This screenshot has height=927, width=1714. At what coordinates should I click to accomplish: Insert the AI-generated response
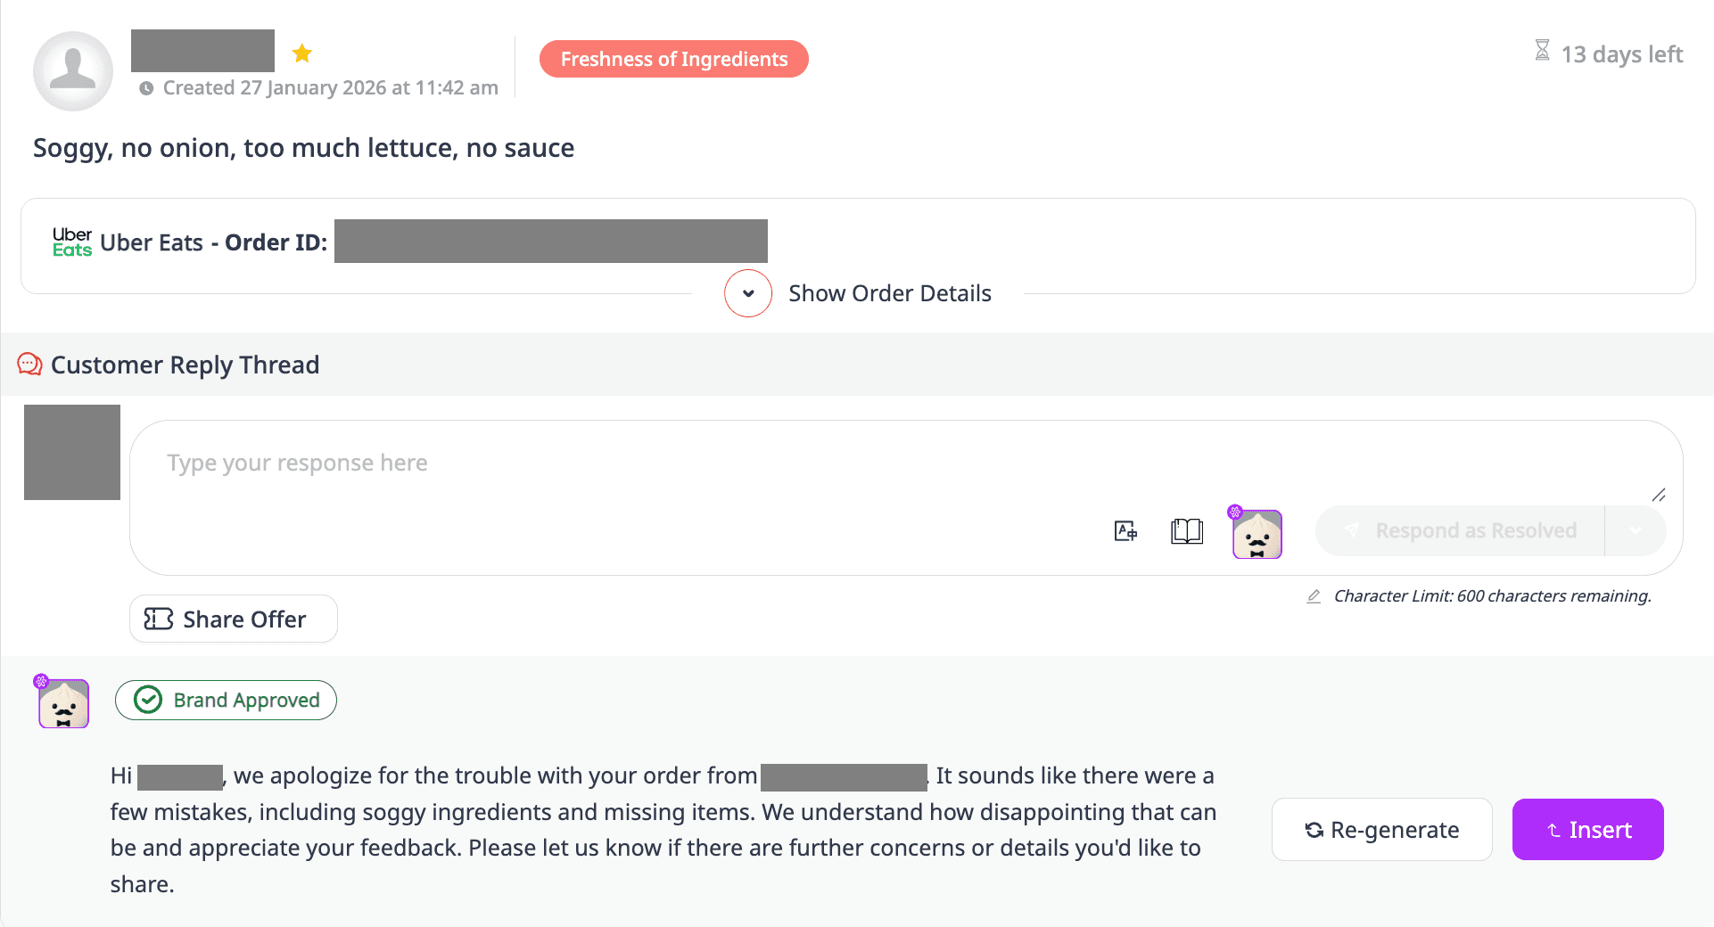click(1587, 830)
